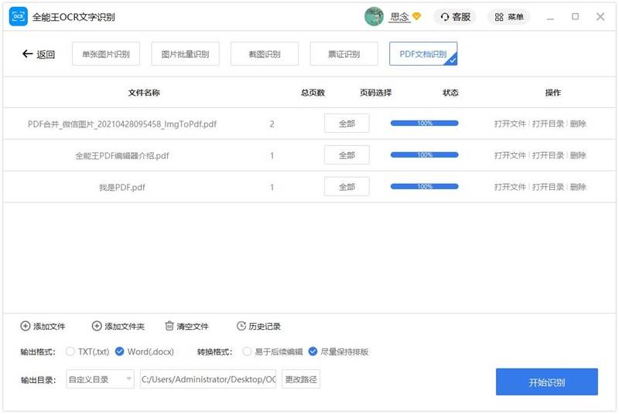Select 尽量保持排版 conversion option

pos(313,351)
